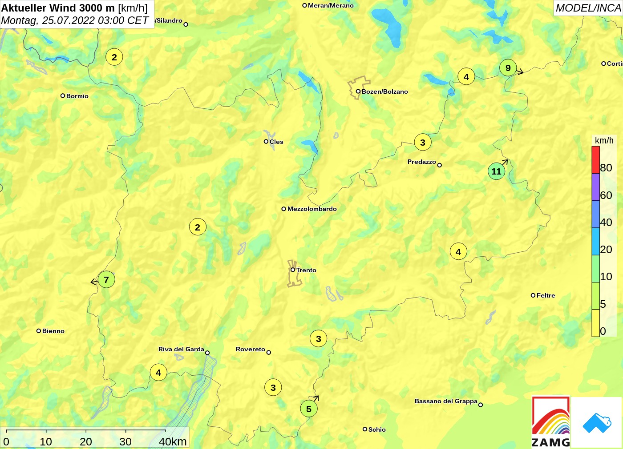This screenshot has height=449, width=623.
Task: Click the 3 marker south of Rovereto
Action: click(x=273, y=388)
